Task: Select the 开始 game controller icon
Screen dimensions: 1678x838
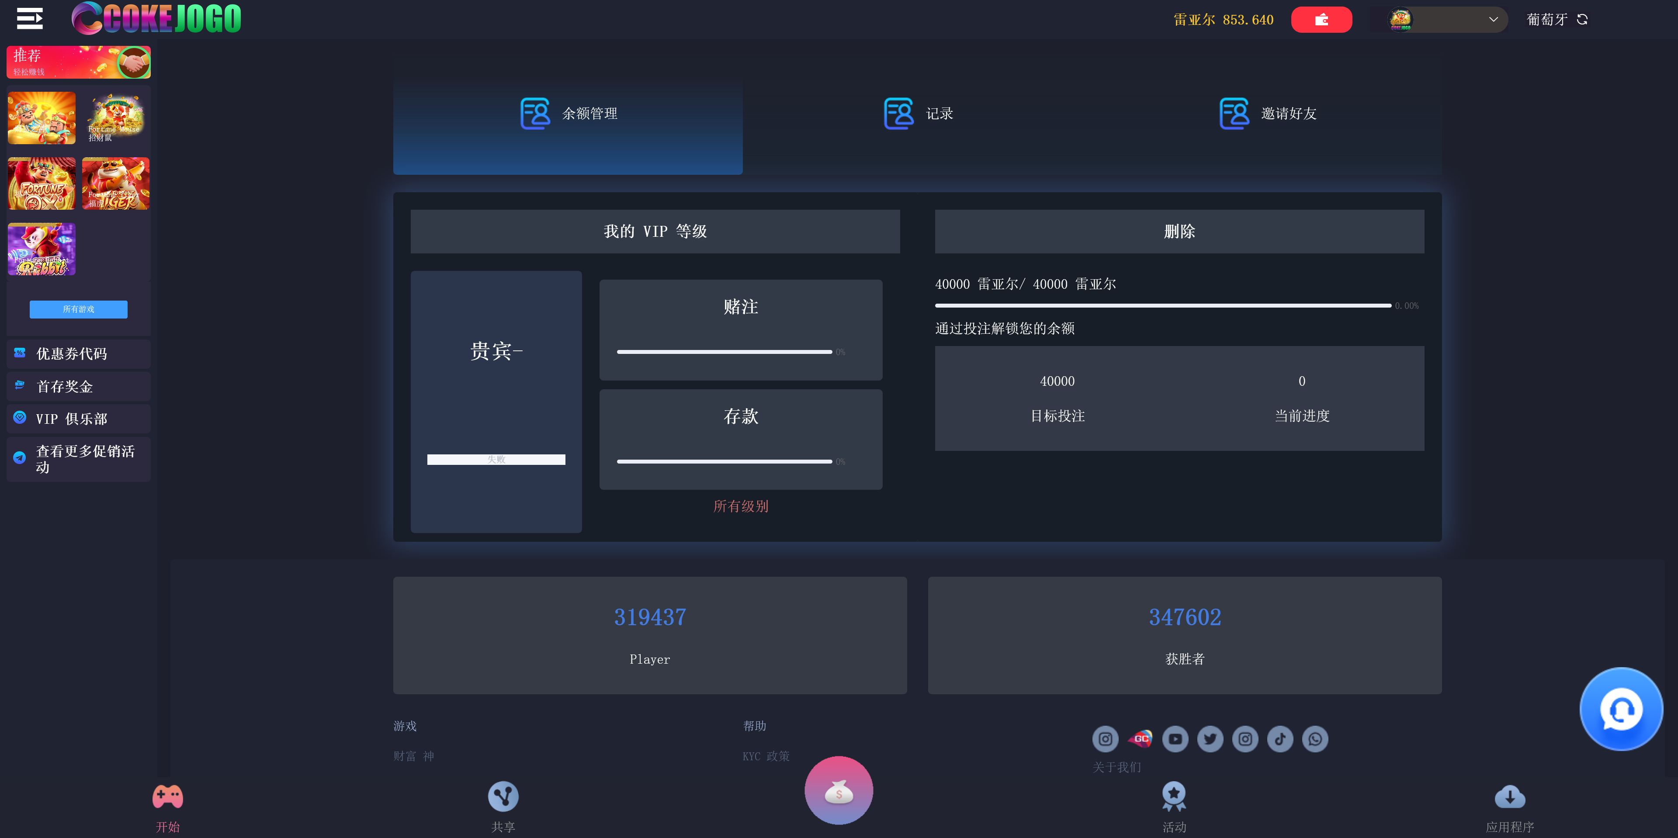Action: pyautogui.click(x=169, y=796)
